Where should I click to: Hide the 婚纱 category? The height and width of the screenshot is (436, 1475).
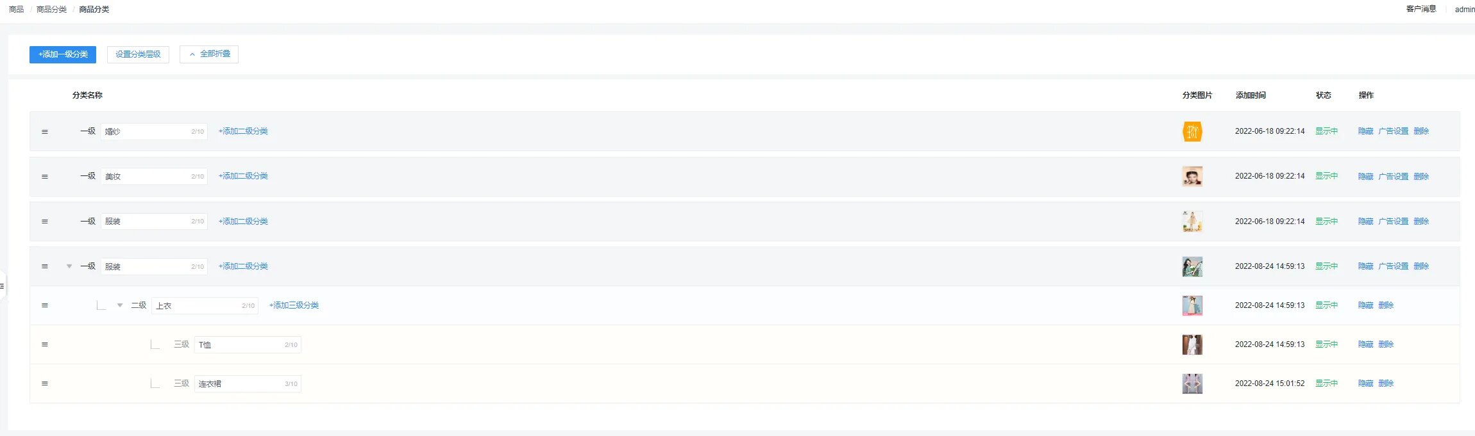coord(1365,131)
